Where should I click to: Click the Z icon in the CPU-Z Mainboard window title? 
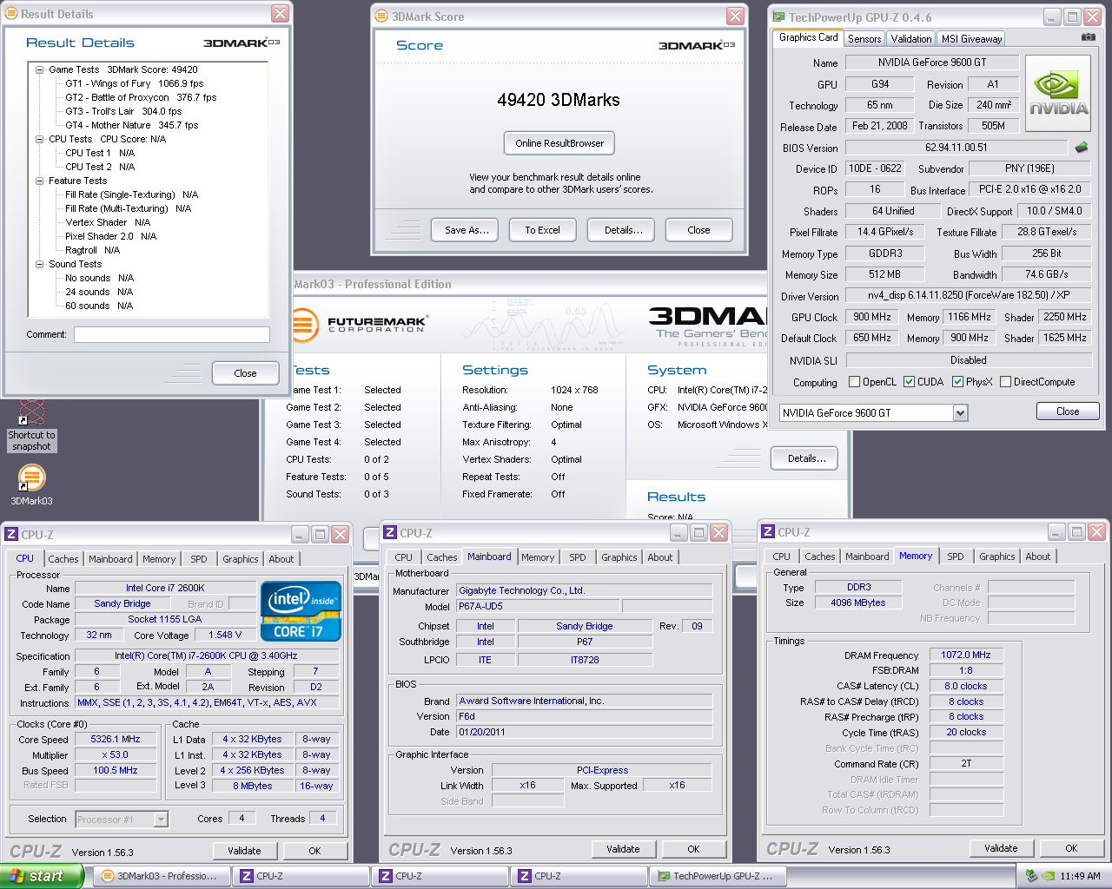tap(390, 533)
